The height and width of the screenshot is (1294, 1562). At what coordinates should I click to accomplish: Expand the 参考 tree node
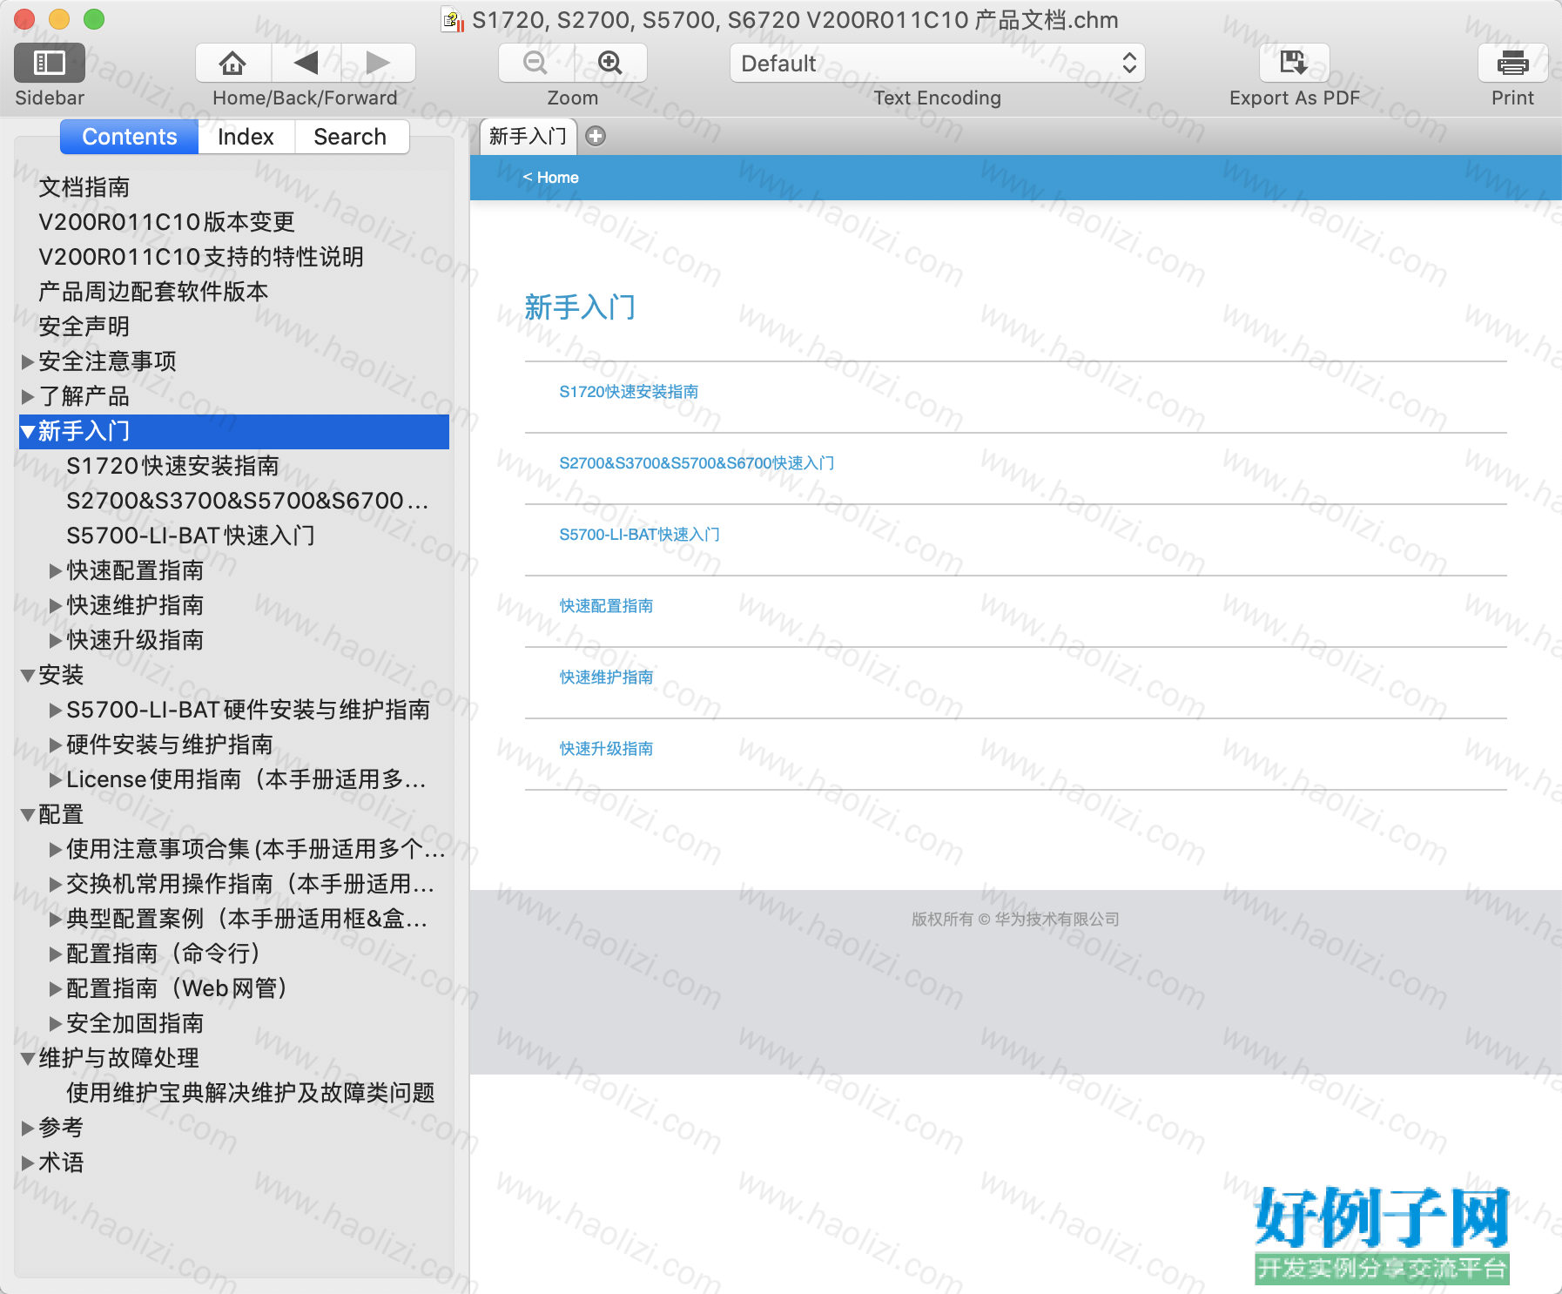coord(28,1128)
